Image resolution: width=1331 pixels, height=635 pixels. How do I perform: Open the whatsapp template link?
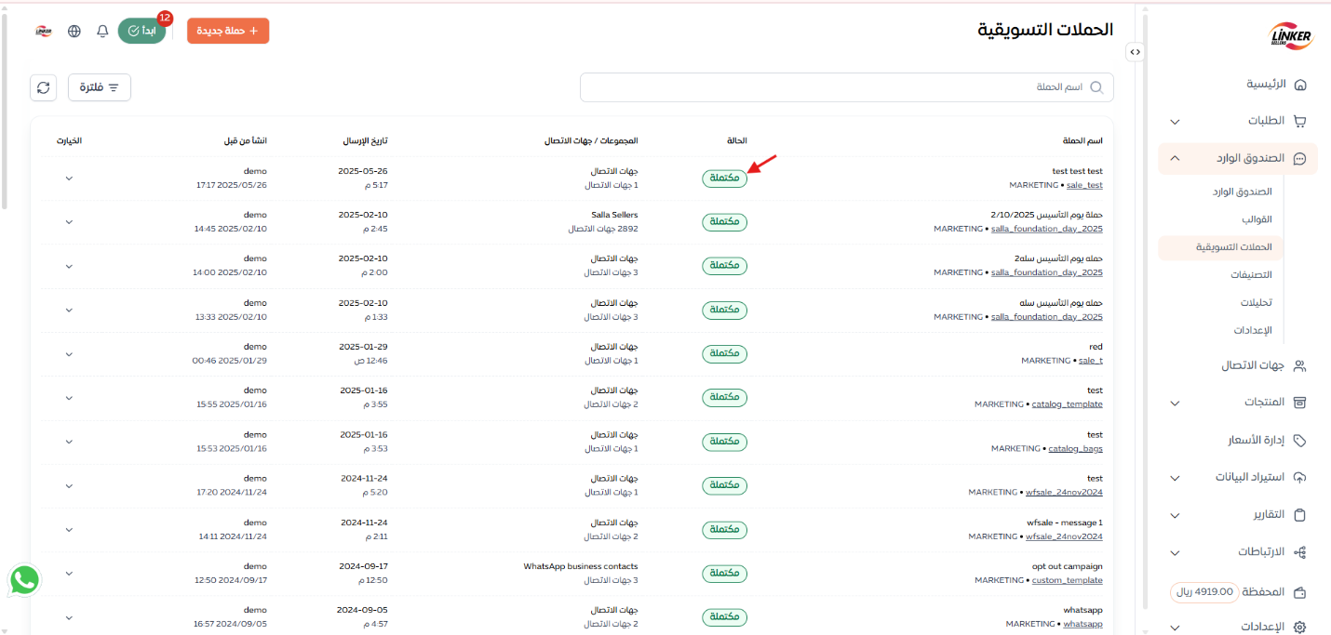coord(1082,624)
